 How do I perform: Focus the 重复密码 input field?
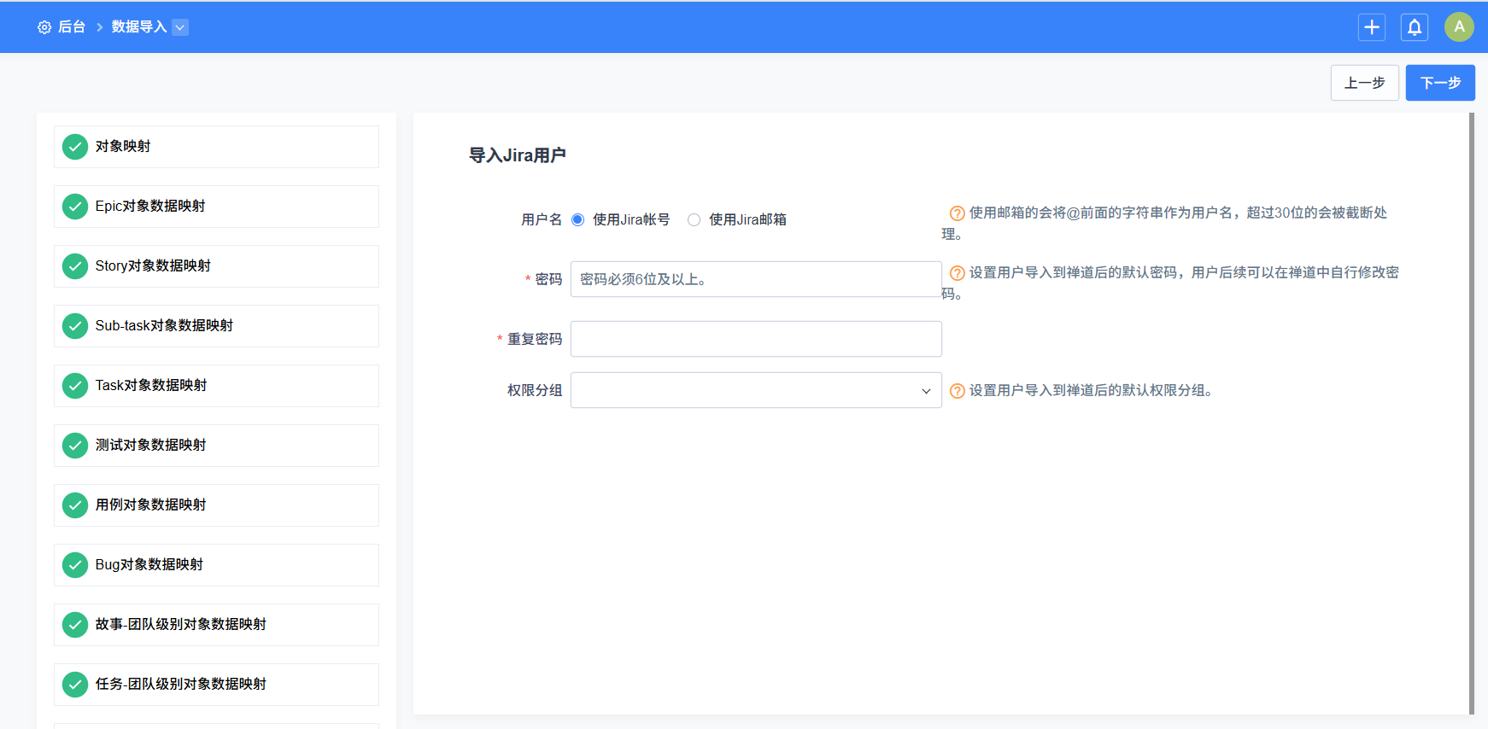point(756,339)
